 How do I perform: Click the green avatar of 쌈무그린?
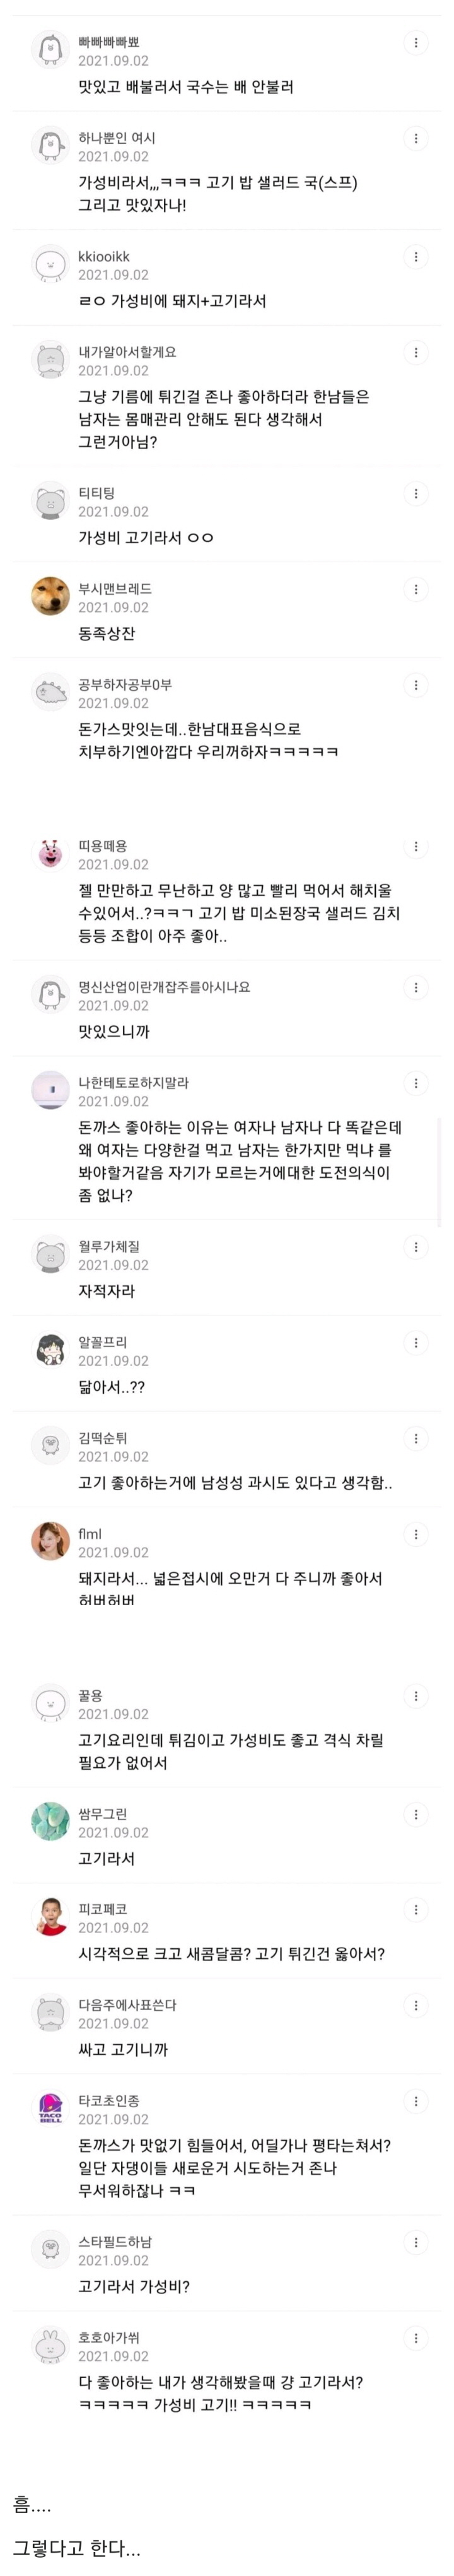(50, 1822)
